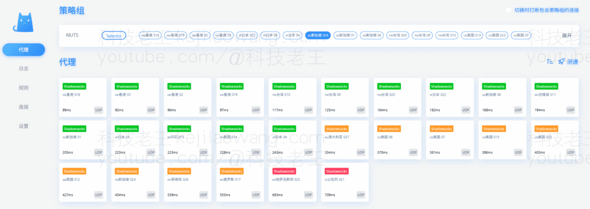590x209 pixels.
Task: Select the 美国 013 group chip
Action: 472,35
